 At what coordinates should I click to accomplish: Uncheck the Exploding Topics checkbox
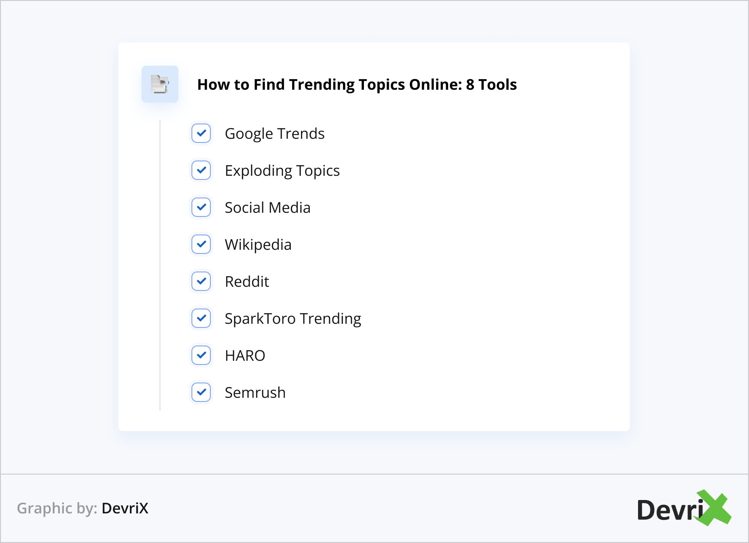pos(201,170)
